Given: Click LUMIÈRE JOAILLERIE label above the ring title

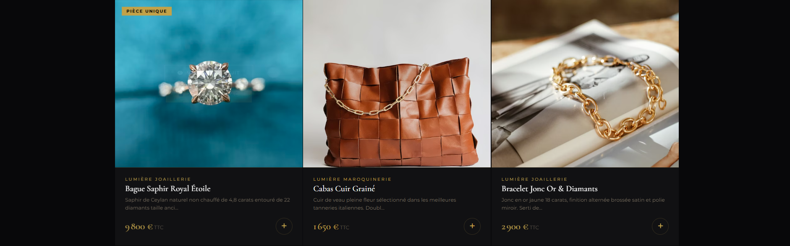Looking at the screenshot, I should [x=158, y=179].
